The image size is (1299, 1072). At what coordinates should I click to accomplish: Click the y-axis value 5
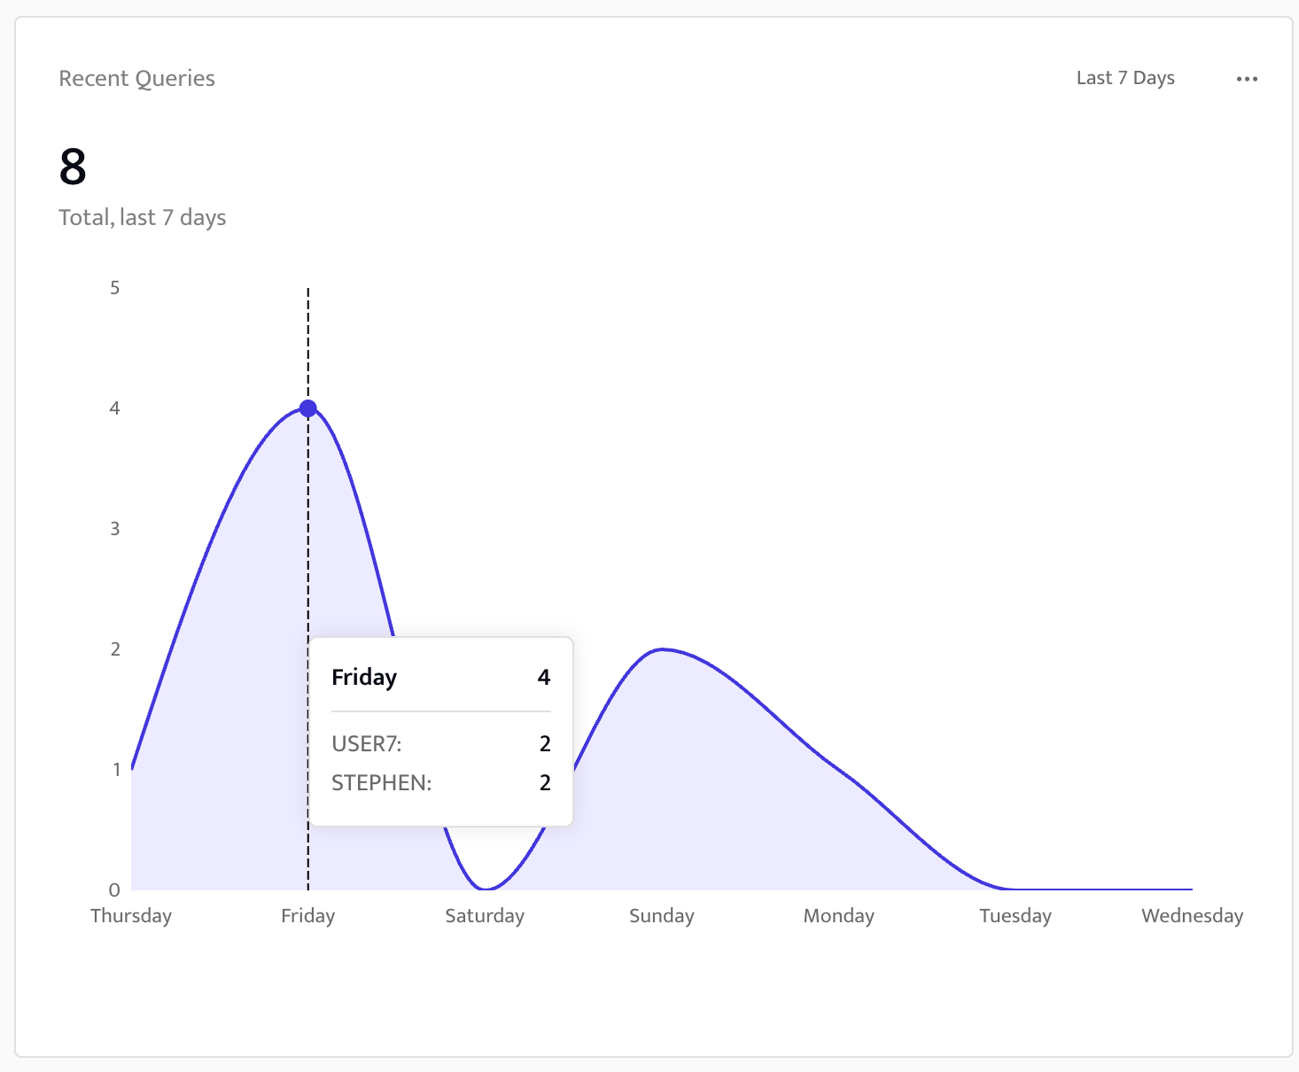point(114,287)
